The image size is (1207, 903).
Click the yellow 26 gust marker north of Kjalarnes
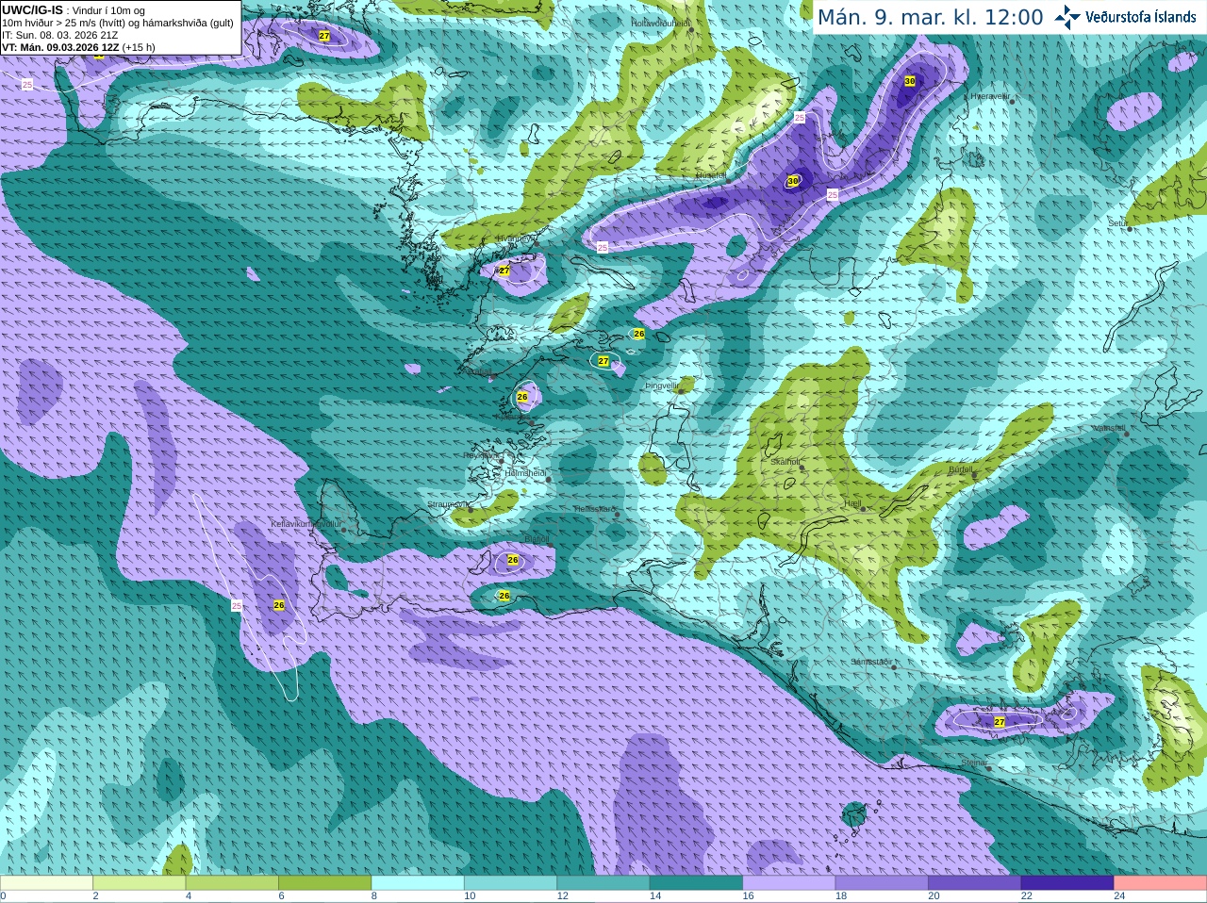pos(522,397)
